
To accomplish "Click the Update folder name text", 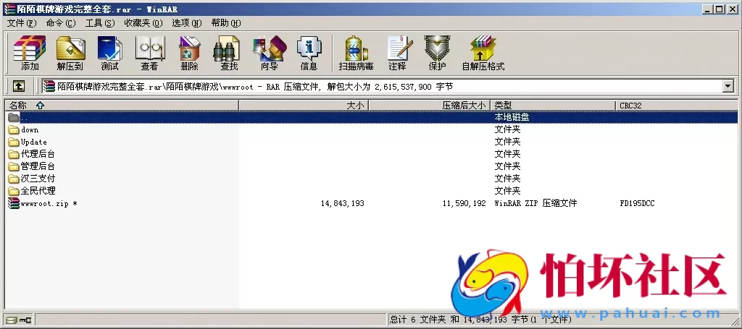I will tap(33, 142).
